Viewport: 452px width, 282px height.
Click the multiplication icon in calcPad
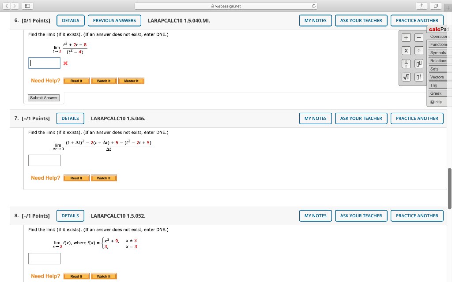pyautogui.click(x=405, y=50)
